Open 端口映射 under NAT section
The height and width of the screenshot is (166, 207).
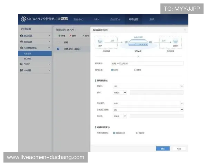click(x=28, y=58)
